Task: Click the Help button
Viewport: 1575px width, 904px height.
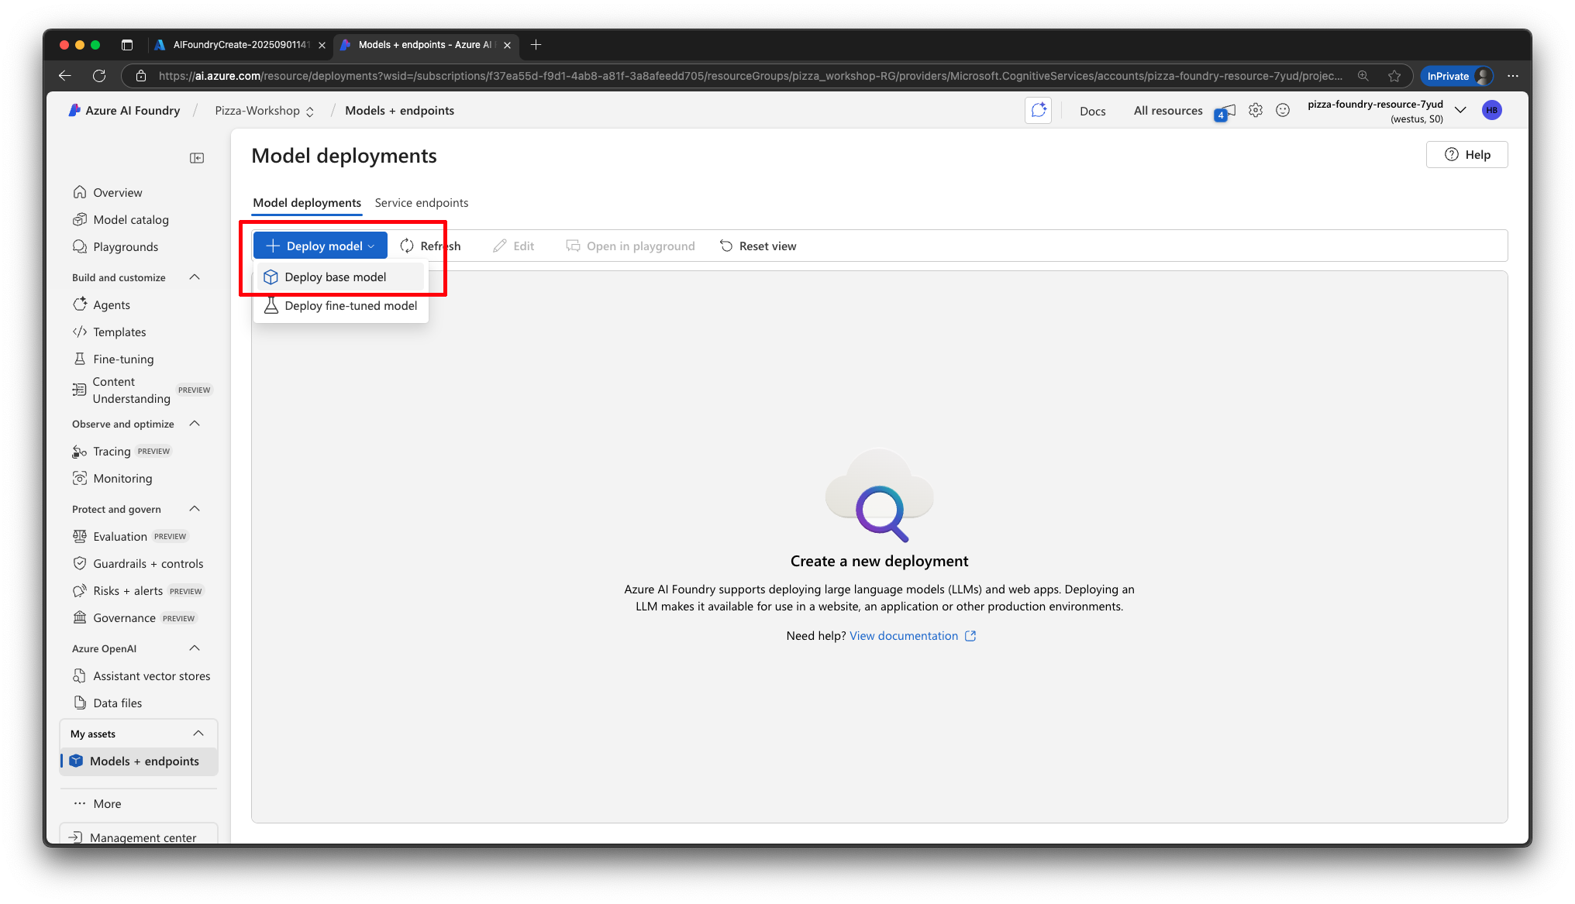Action: 1466,155
